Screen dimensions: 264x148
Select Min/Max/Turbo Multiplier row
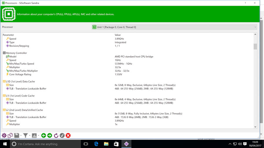128,71
